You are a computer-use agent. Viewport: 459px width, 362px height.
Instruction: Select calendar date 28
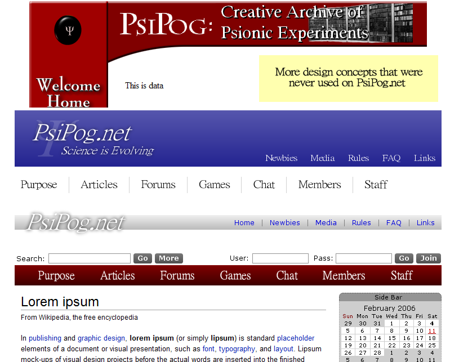(377, 353)
